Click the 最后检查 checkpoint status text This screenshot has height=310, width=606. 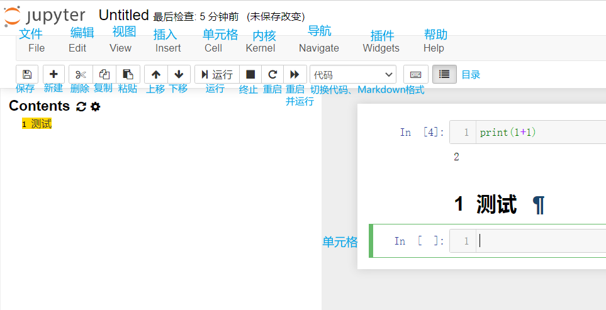197,16
